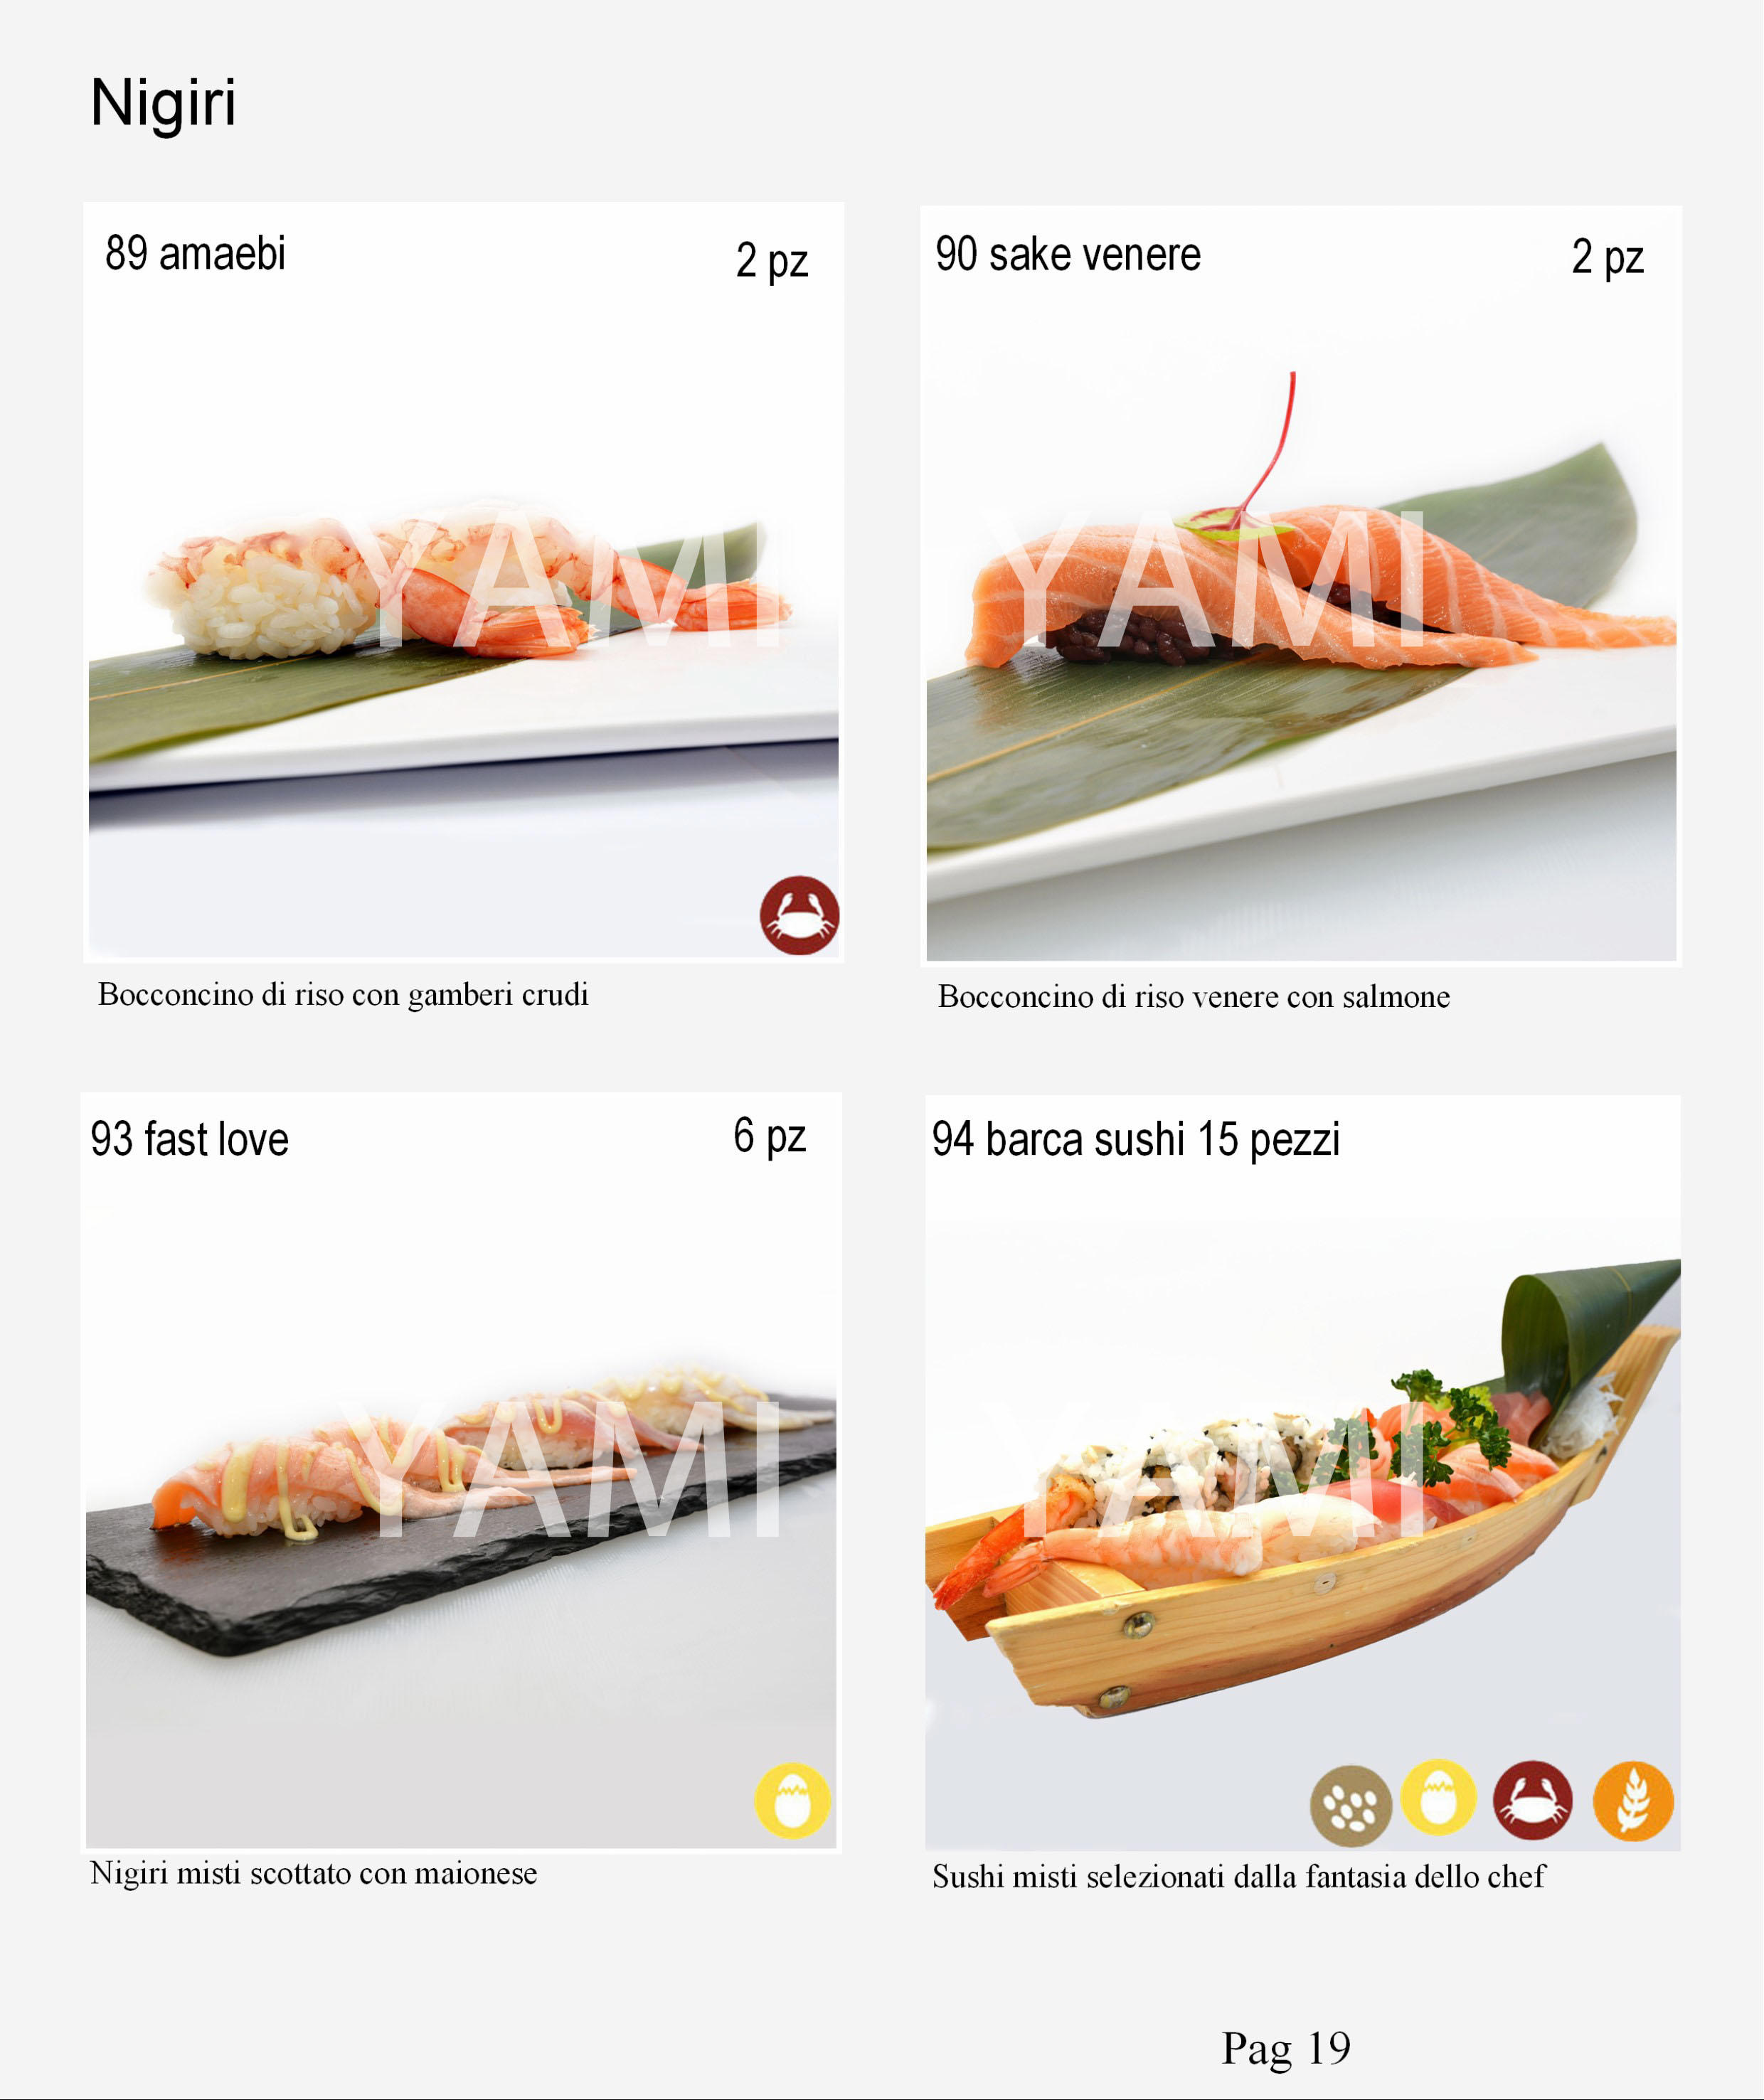Click the 'Bocconcino di riso con gamberi crudi' description
Screen dimensions: 1764x2100
[x=343, y=995]
